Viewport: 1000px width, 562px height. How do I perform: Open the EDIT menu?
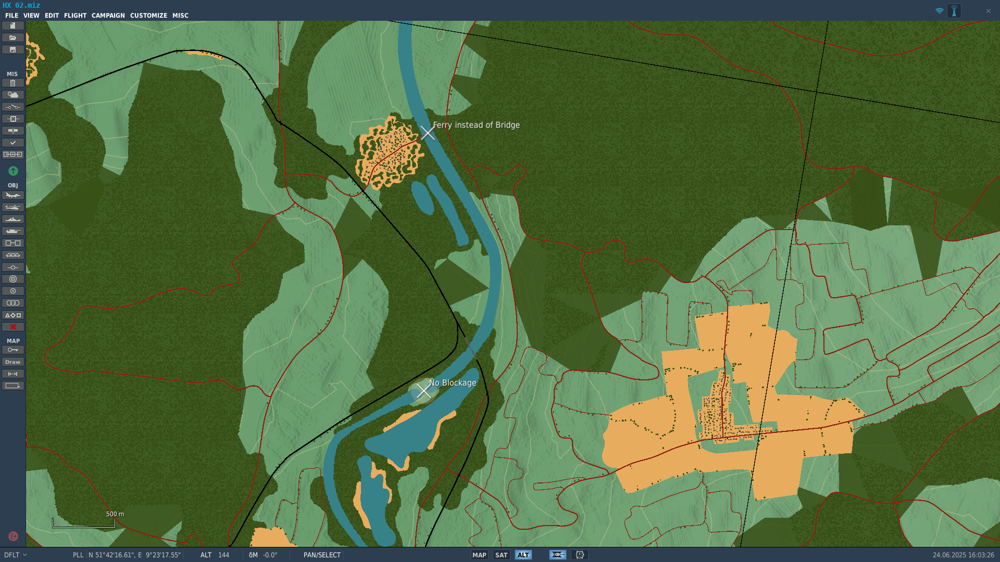coord(52,16)
